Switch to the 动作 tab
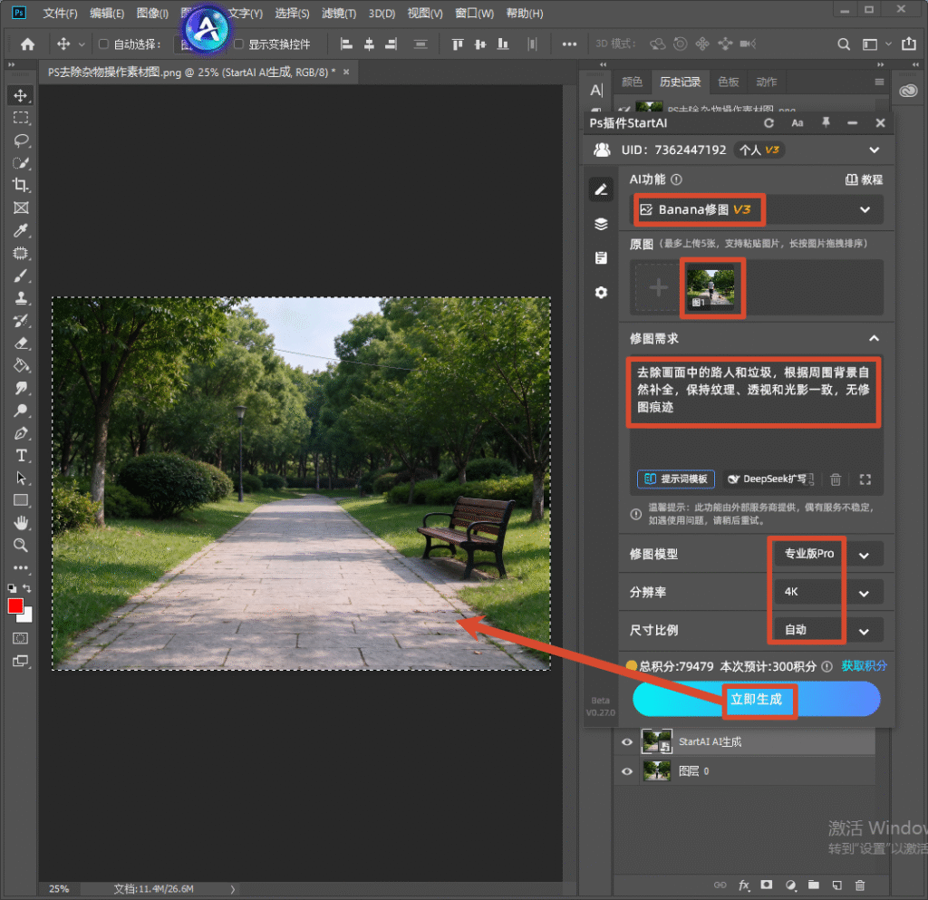Screen dimensions: 928x900 tap(767, 82)
